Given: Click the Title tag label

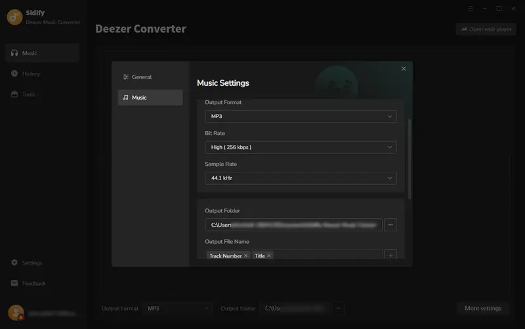Looking at the screenshot, I should 260,256.
